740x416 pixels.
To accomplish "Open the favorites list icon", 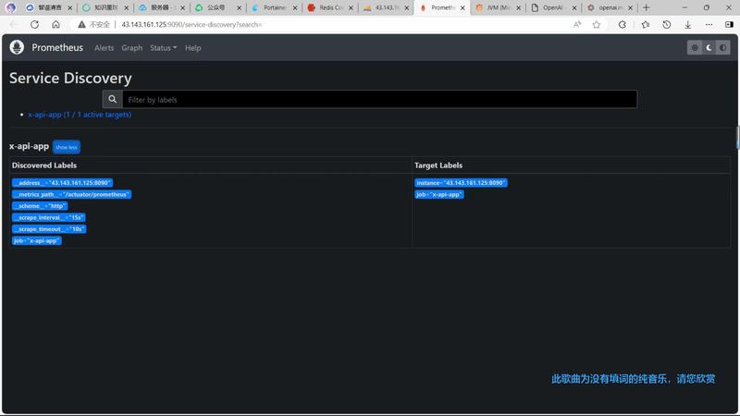I will point(646,25).
